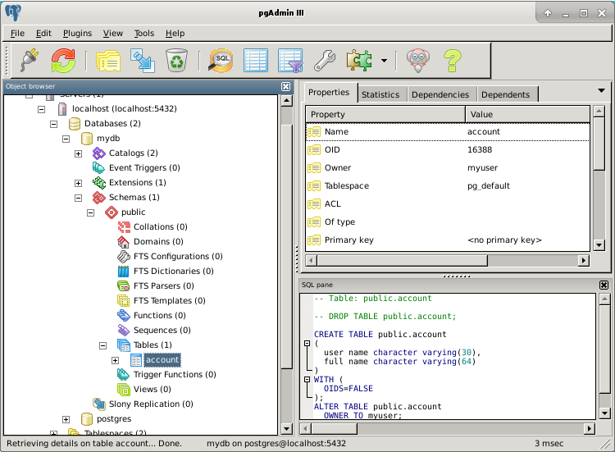Open the Edit menu
This screenshot has height=452, width=615.
tap(43, 34)
